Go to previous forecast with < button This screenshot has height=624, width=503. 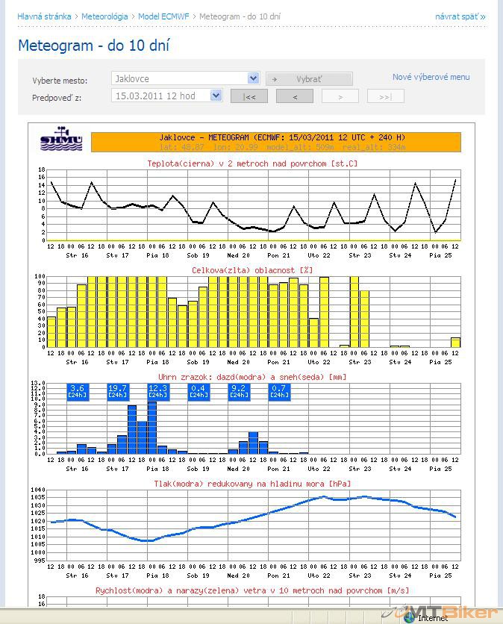pyautogui.click(x=295, y=96)
